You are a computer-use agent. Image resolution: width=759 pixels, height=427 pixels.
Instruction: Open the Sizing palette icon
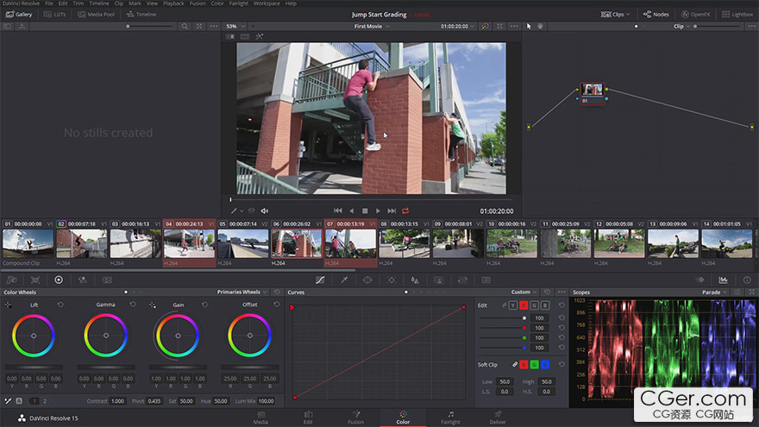point(462,279)
